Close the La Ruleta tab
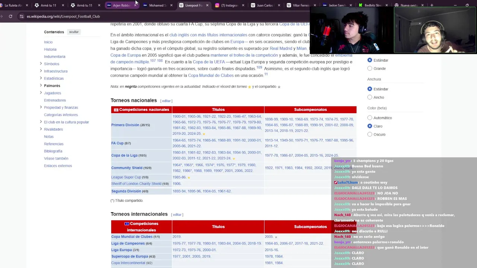477x268 pixels. (26, 5)
